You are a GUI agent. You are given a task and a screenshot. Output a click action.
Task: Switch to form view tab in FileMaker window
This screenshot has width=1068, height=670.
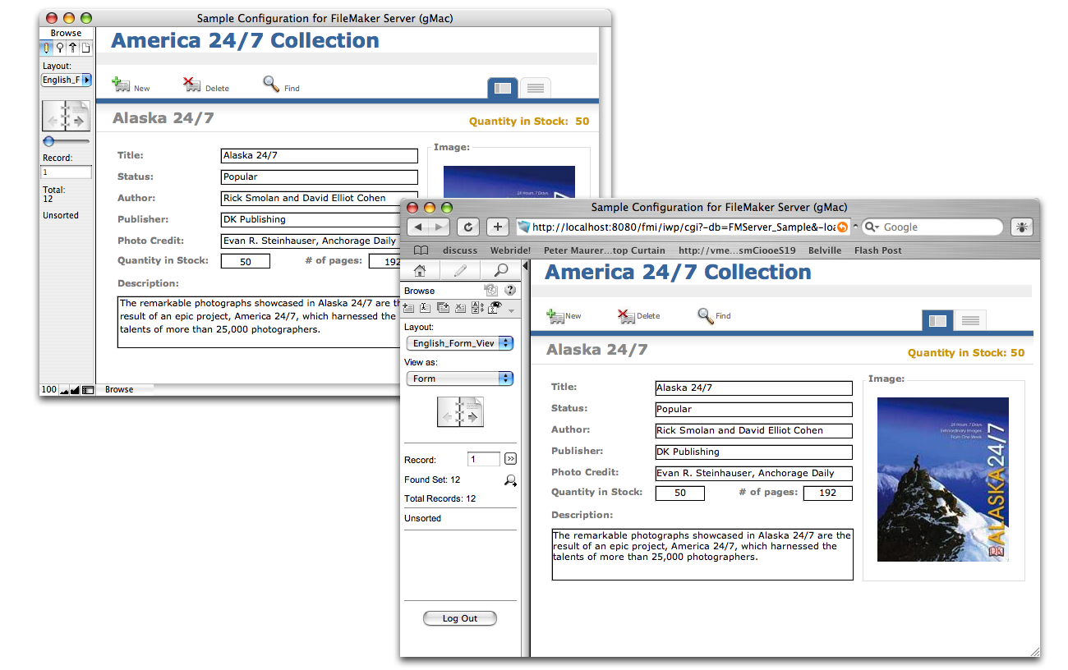point(503,88)
